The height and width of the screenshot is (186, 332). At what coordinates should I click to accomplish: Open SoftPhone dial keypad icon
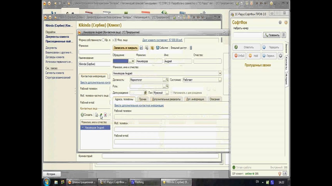point(284,35)
